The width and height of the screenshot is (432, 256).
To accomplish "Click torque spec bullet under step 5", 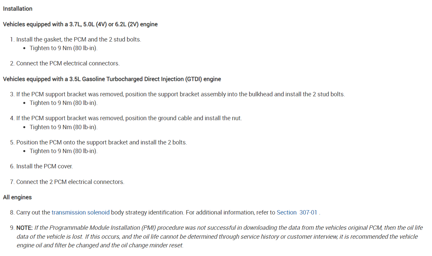I will [64, 151].
